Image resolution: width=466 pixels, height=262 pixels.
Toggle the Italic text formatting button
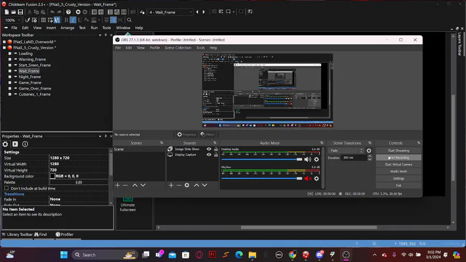click(x=73, y=20)
